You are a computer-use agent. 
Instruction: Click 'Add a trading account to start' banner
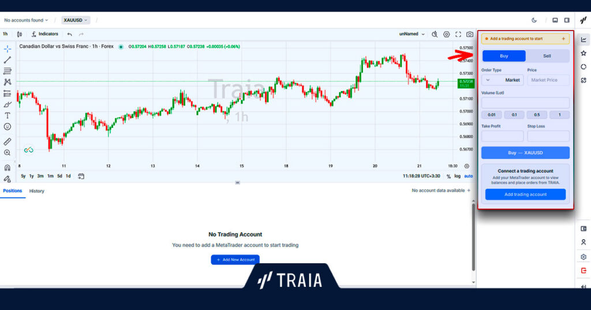coord(525,39)
